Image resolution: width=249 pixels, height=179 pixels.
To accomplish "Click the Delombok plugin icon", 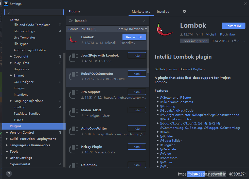I will click(74, 165).
